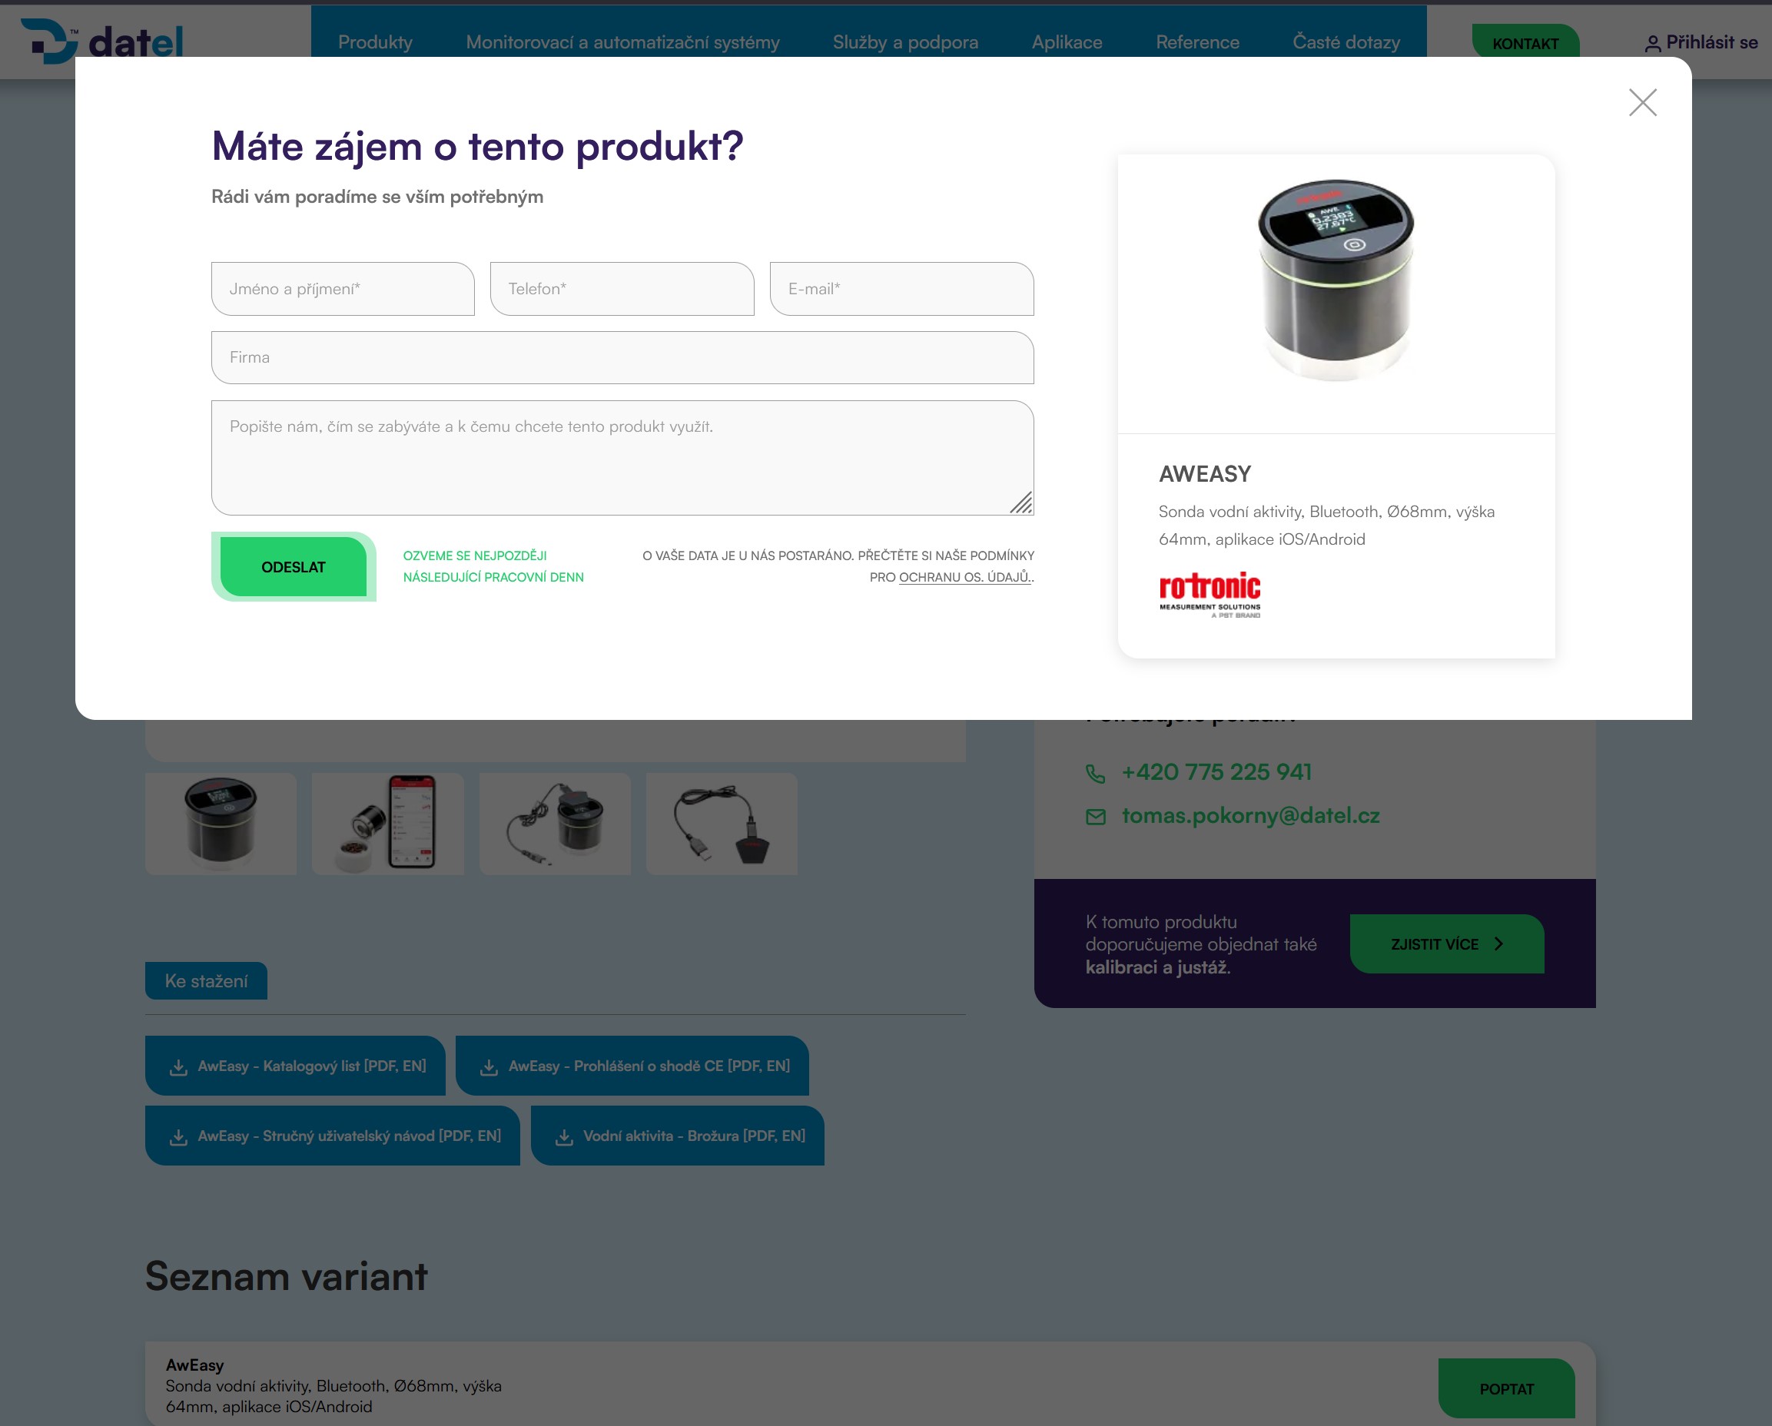This screenshot has height=1426, width=1772.
Task: Select the phone app product thumbnail
Action: (x=388, y=824)
